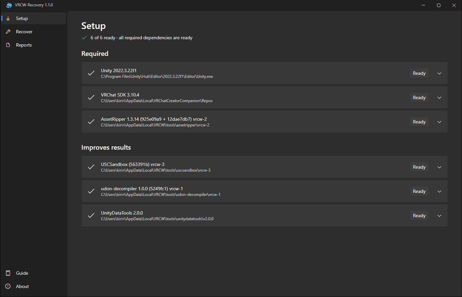Click the Ready badge for UnityDataTools
462x297 pixels.
pos(419,216)
